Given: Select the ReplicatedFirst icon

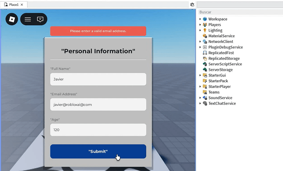Looking at the screenshot, I should [205, 53].
